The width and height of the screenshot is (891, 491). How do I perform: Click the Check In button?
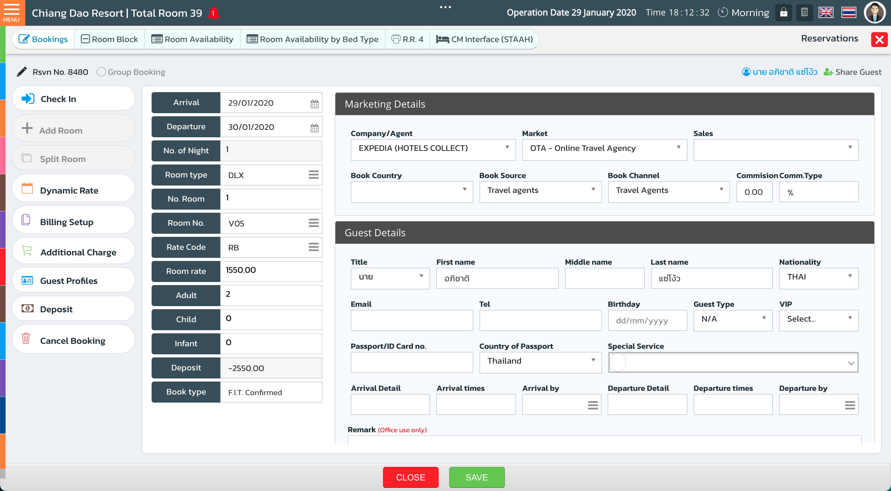(73, 99)
